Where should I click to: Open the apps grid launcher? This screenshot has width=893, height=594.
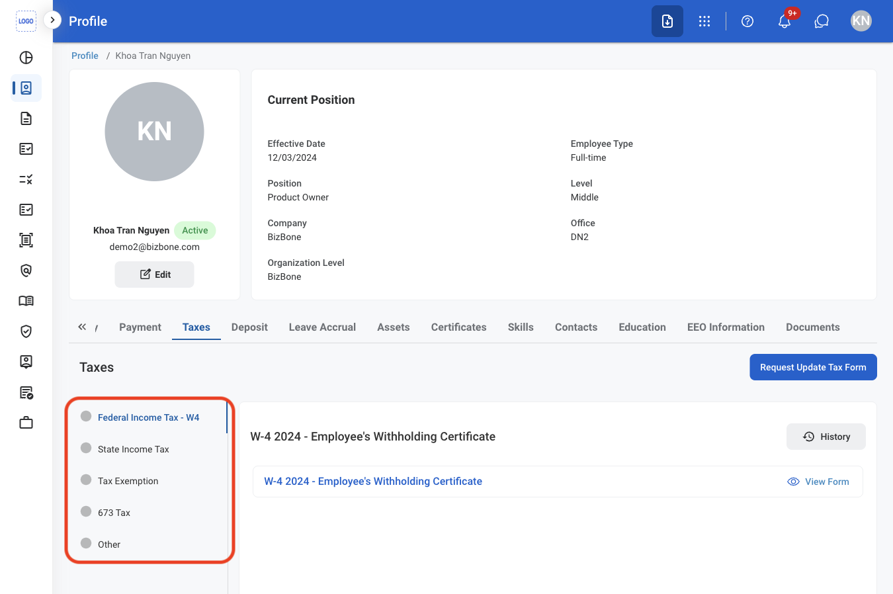[x=704, y=21]
